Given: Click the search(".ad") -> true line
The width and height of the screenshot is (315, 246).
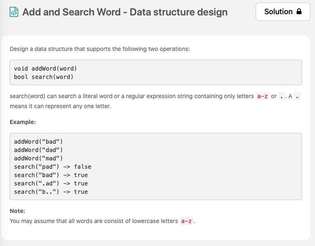Looking at the screenshot, I should click(51, 183).
